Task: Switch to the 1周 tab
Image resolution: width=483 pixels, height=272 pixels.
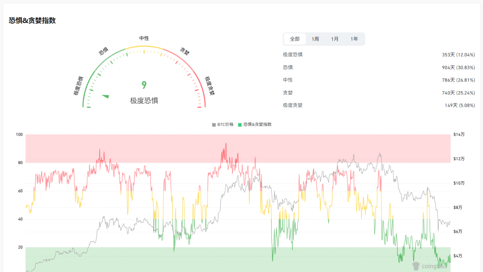Action: [x=315, y=39]
